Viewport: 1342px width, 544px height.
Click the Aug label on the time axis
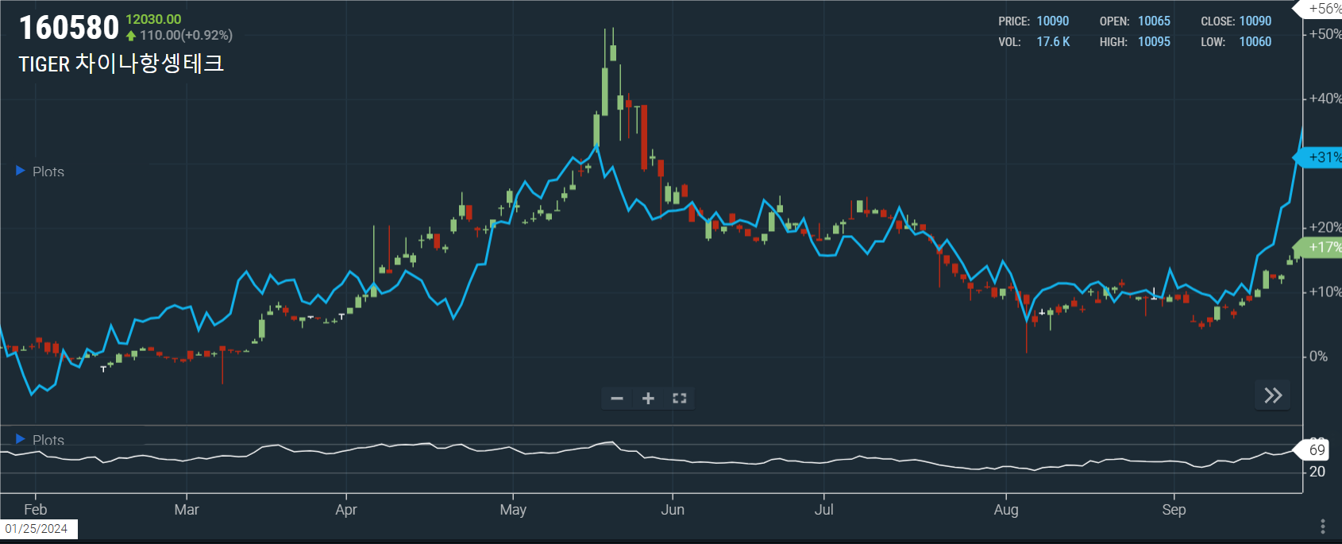pyautogui.click(x=1006, y=510)
